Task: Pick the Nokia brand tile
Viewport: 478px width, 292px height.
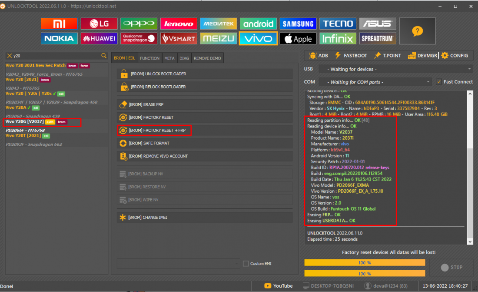Action: pos(59,38)
